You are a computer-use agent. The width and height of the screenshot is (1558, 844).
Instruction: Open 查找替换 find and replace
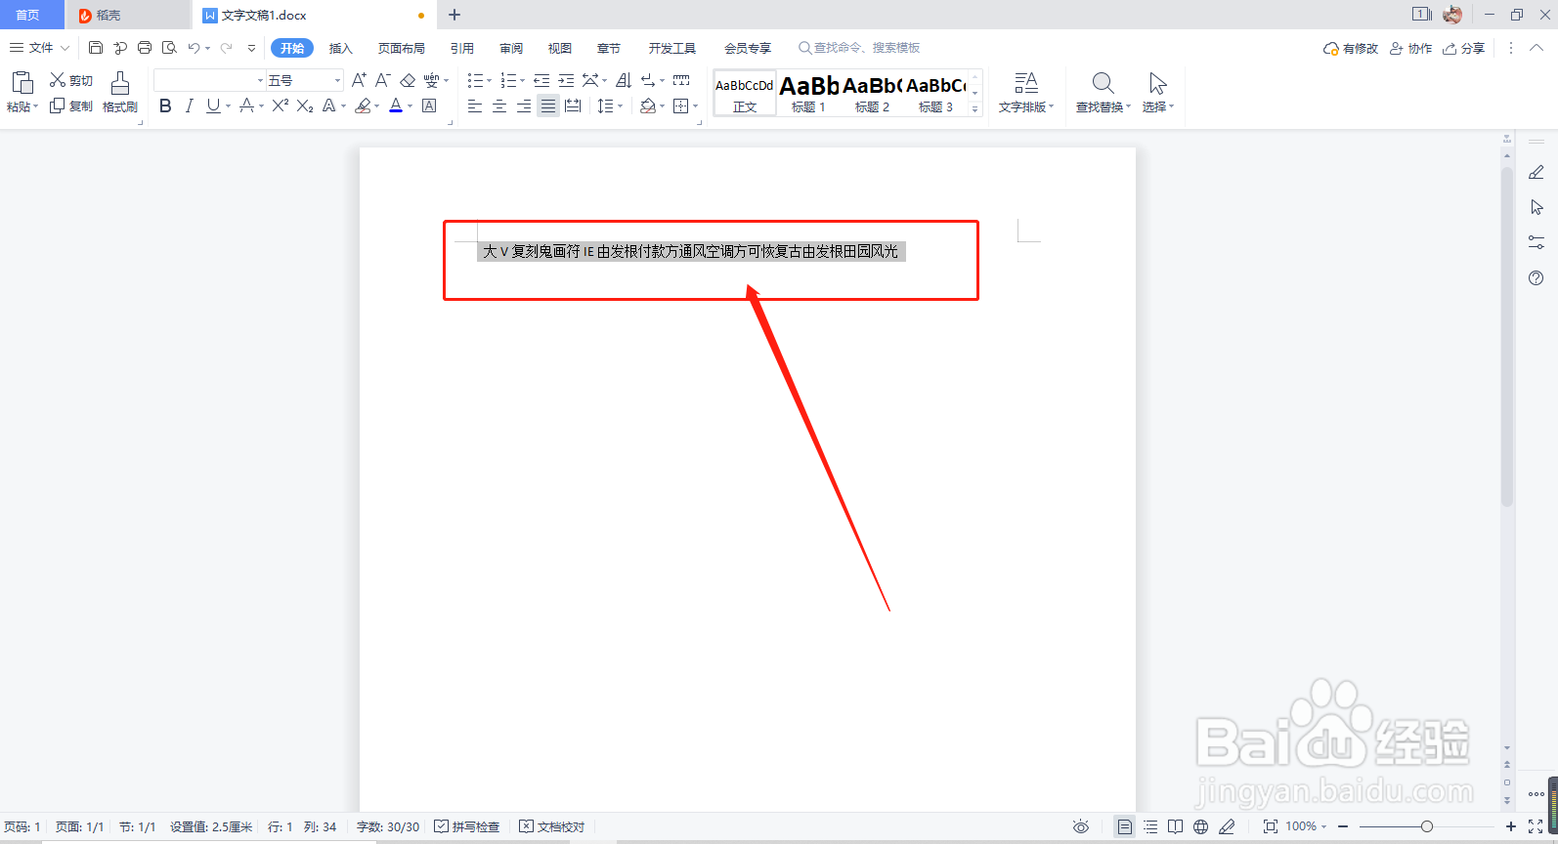1103,92
